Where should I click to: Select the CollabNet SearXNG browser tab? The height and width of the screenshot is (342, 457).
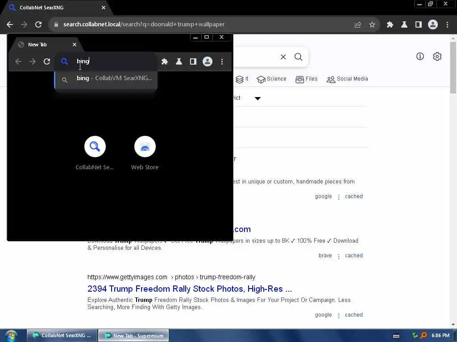[57, 8]
